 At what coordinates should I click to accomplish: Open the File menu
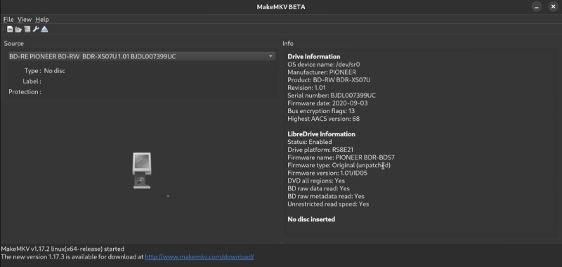click(8, 20)
